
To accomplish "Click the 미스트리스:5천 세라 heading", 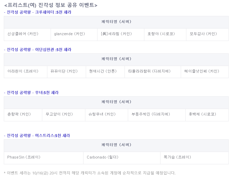I will [52, 136].
